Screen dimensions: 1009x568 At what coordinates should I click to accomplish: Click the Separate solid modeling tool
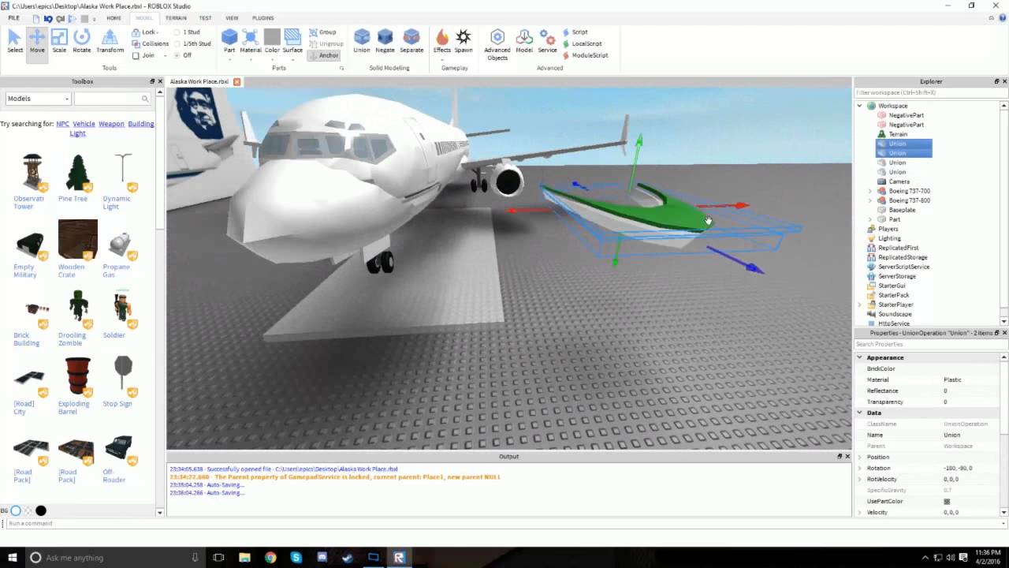411,41
